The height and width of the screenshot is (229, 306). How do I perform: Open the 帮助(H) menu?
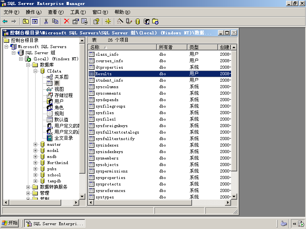[122, 12]
